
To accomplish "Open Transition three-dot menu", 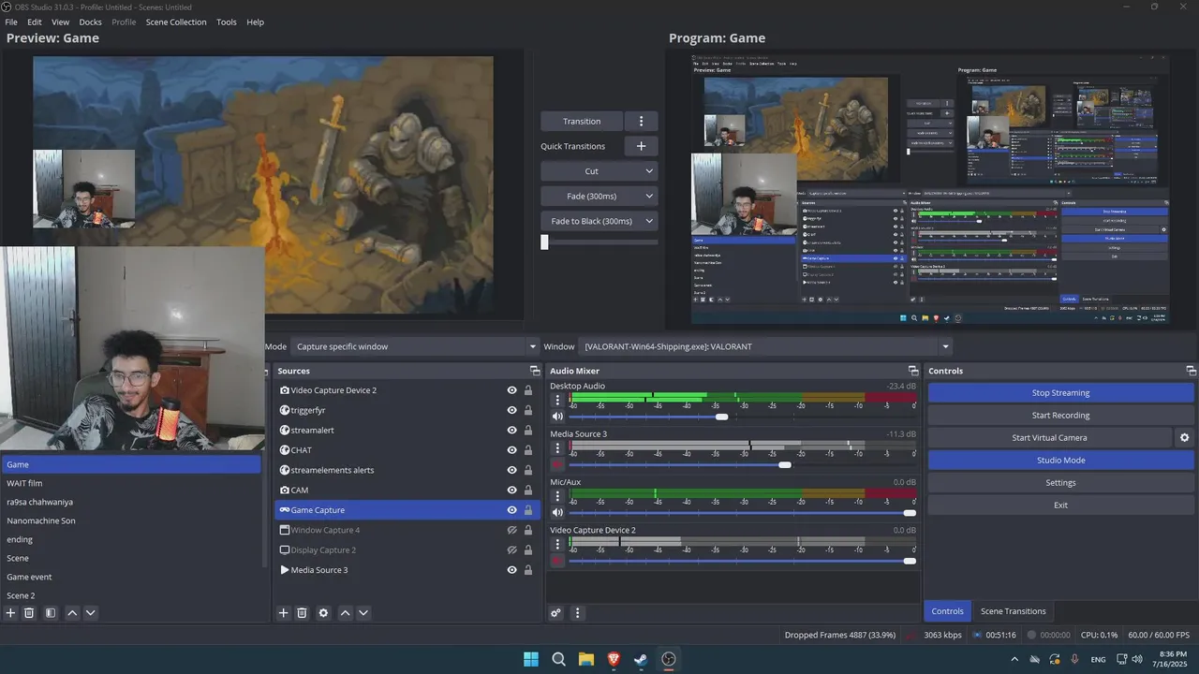I will (641, 121).
